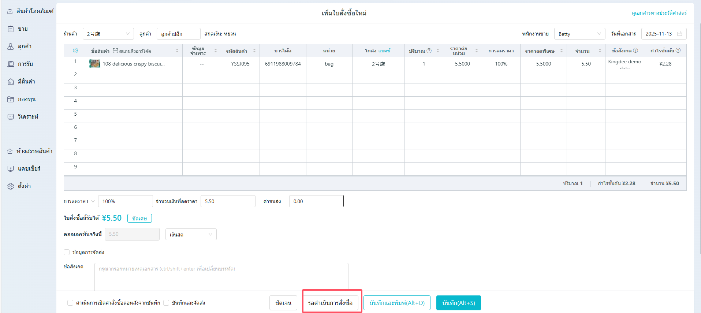Click the help icon next to ปริมาณ
Viewport: 701px width, 313px height.
point(429,51)
